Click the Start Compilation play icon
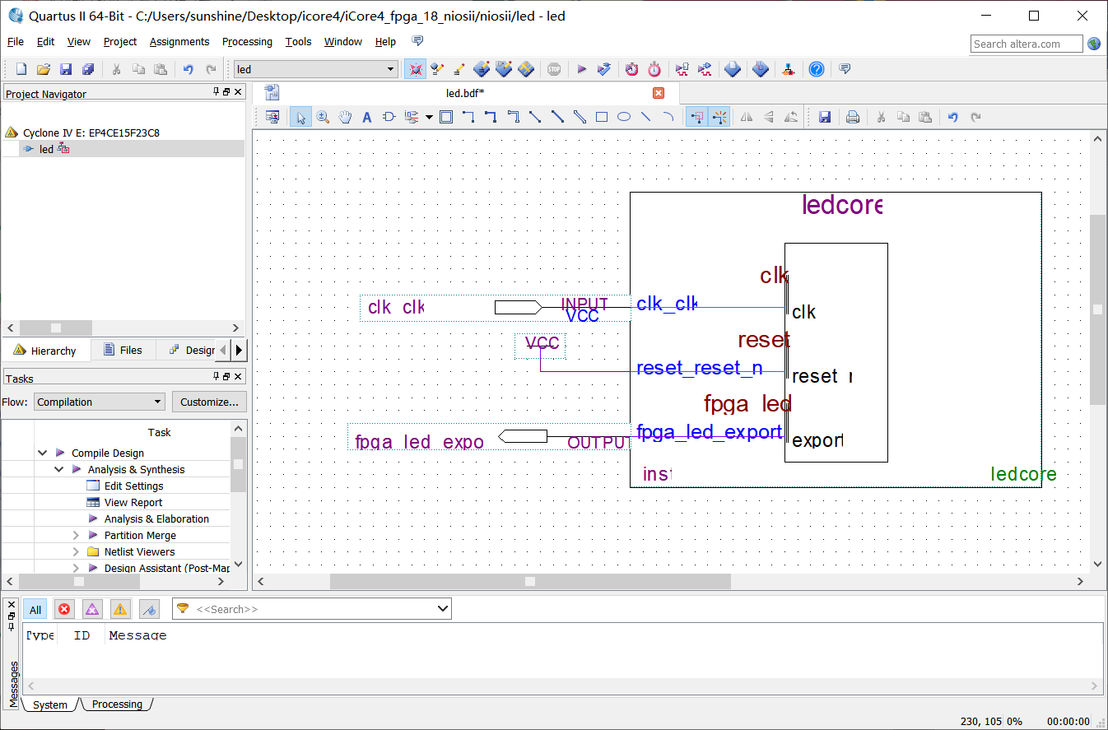 coord(581,69)
